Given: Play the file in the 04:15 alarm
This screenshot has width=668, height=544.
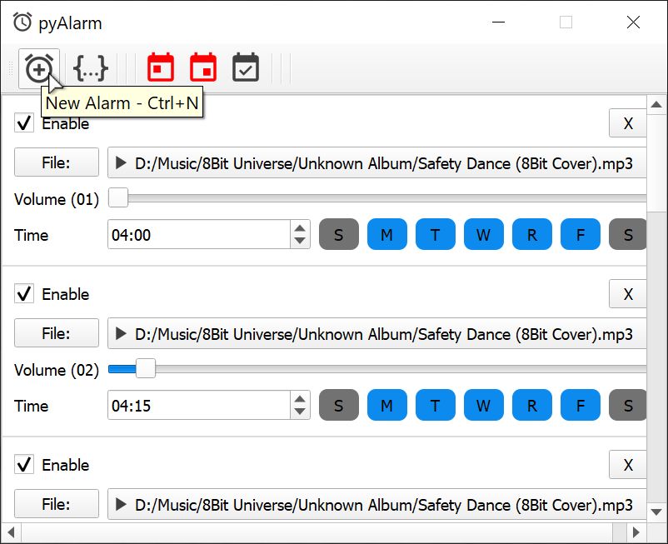Looking at the screenshot, I should pos(121,333).
